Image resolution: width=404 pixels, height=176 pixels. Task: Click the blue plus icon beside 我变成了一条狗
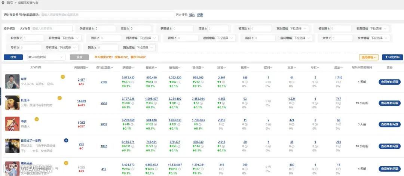coord(66,140)
